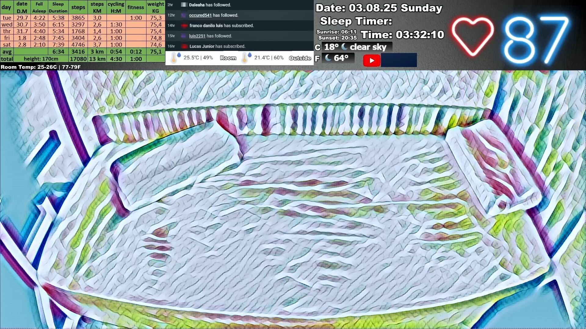Click wednesday's sleep duration 6:15
The width and height of the screenshot is (586, 329).
click(58, 24)
